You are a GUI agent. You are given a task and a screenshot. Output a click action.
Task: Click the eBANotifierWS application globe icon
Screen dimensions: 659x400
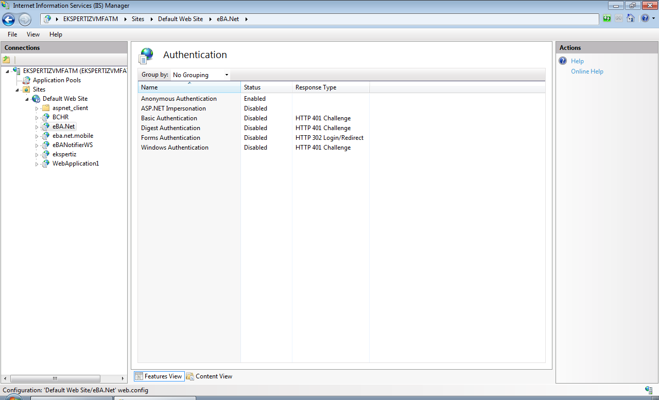[x=46, y=145]
